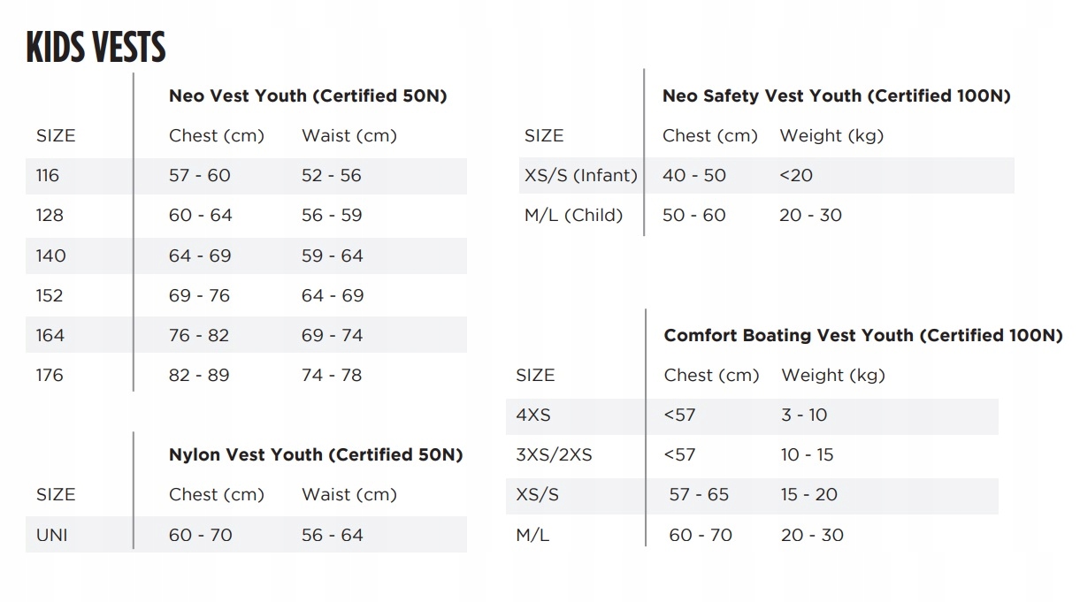Viewport: 1080px width, 602px height.
Task: Click the XS/S (Infant) size label
Action: (580, 175)
